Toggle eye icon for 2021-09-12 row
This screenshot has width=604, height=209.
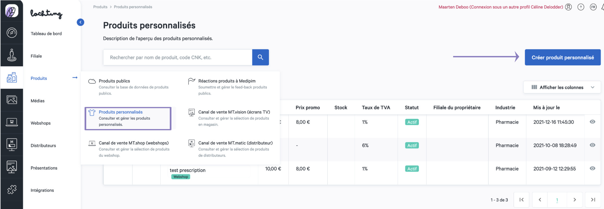(x=592, y=168)
